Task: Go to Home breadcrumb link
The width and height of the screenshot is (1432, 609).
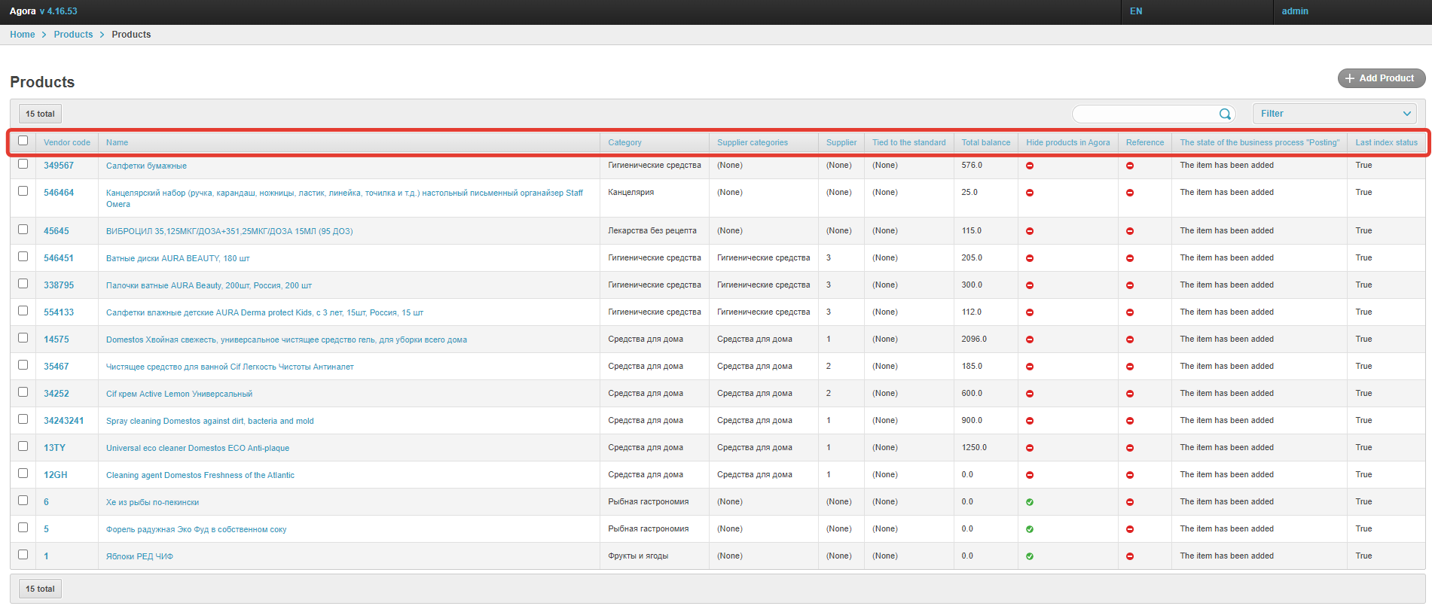Action: (22, 35)
